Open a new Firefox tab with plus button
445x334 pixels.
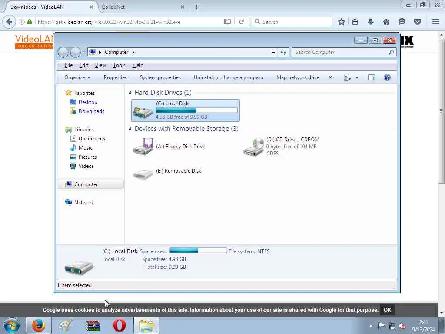[197, 7]
